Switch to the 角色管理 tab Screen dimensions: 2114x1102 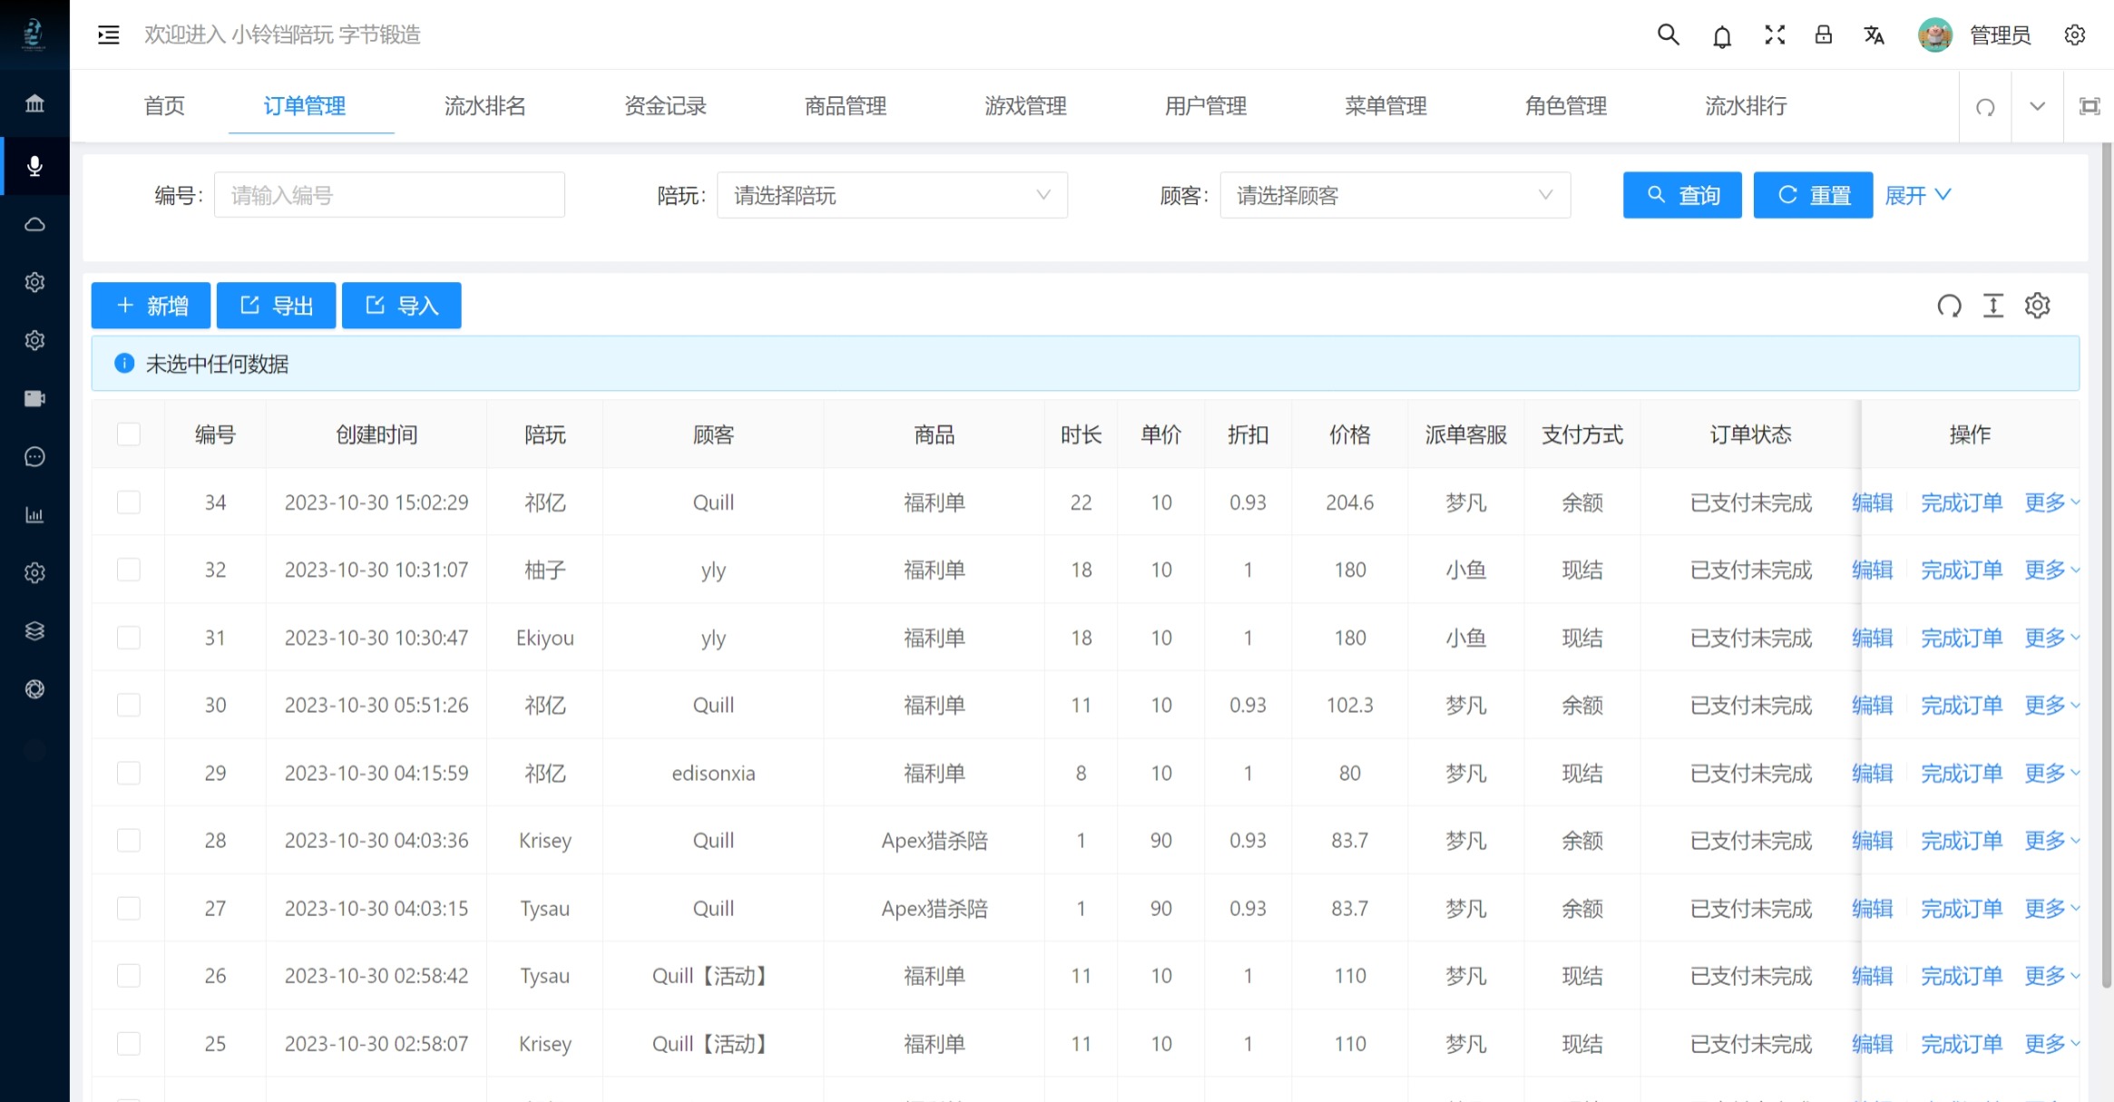[1565, 106]
